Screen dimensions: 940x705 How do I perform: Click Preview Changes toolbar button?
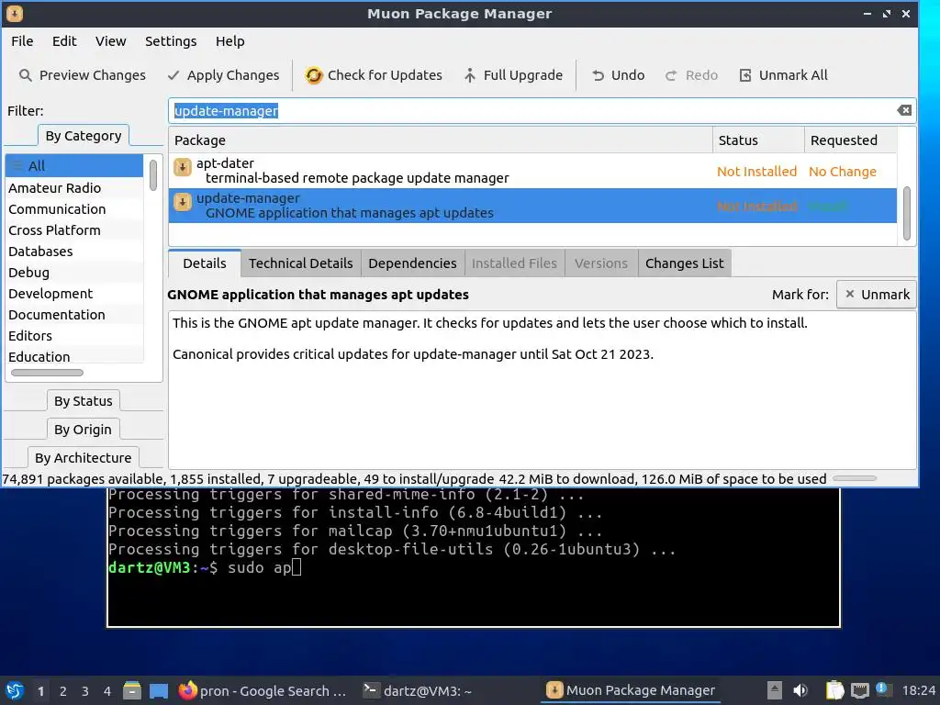pyautogui.click(x=83, y=75)
